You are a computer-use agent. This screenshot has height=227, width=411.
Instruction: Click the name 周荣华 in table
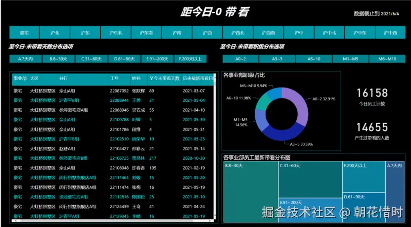point(138,139)
